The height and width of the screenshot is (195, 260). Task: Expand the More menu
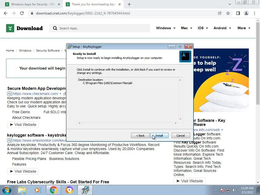pos(244,28)
